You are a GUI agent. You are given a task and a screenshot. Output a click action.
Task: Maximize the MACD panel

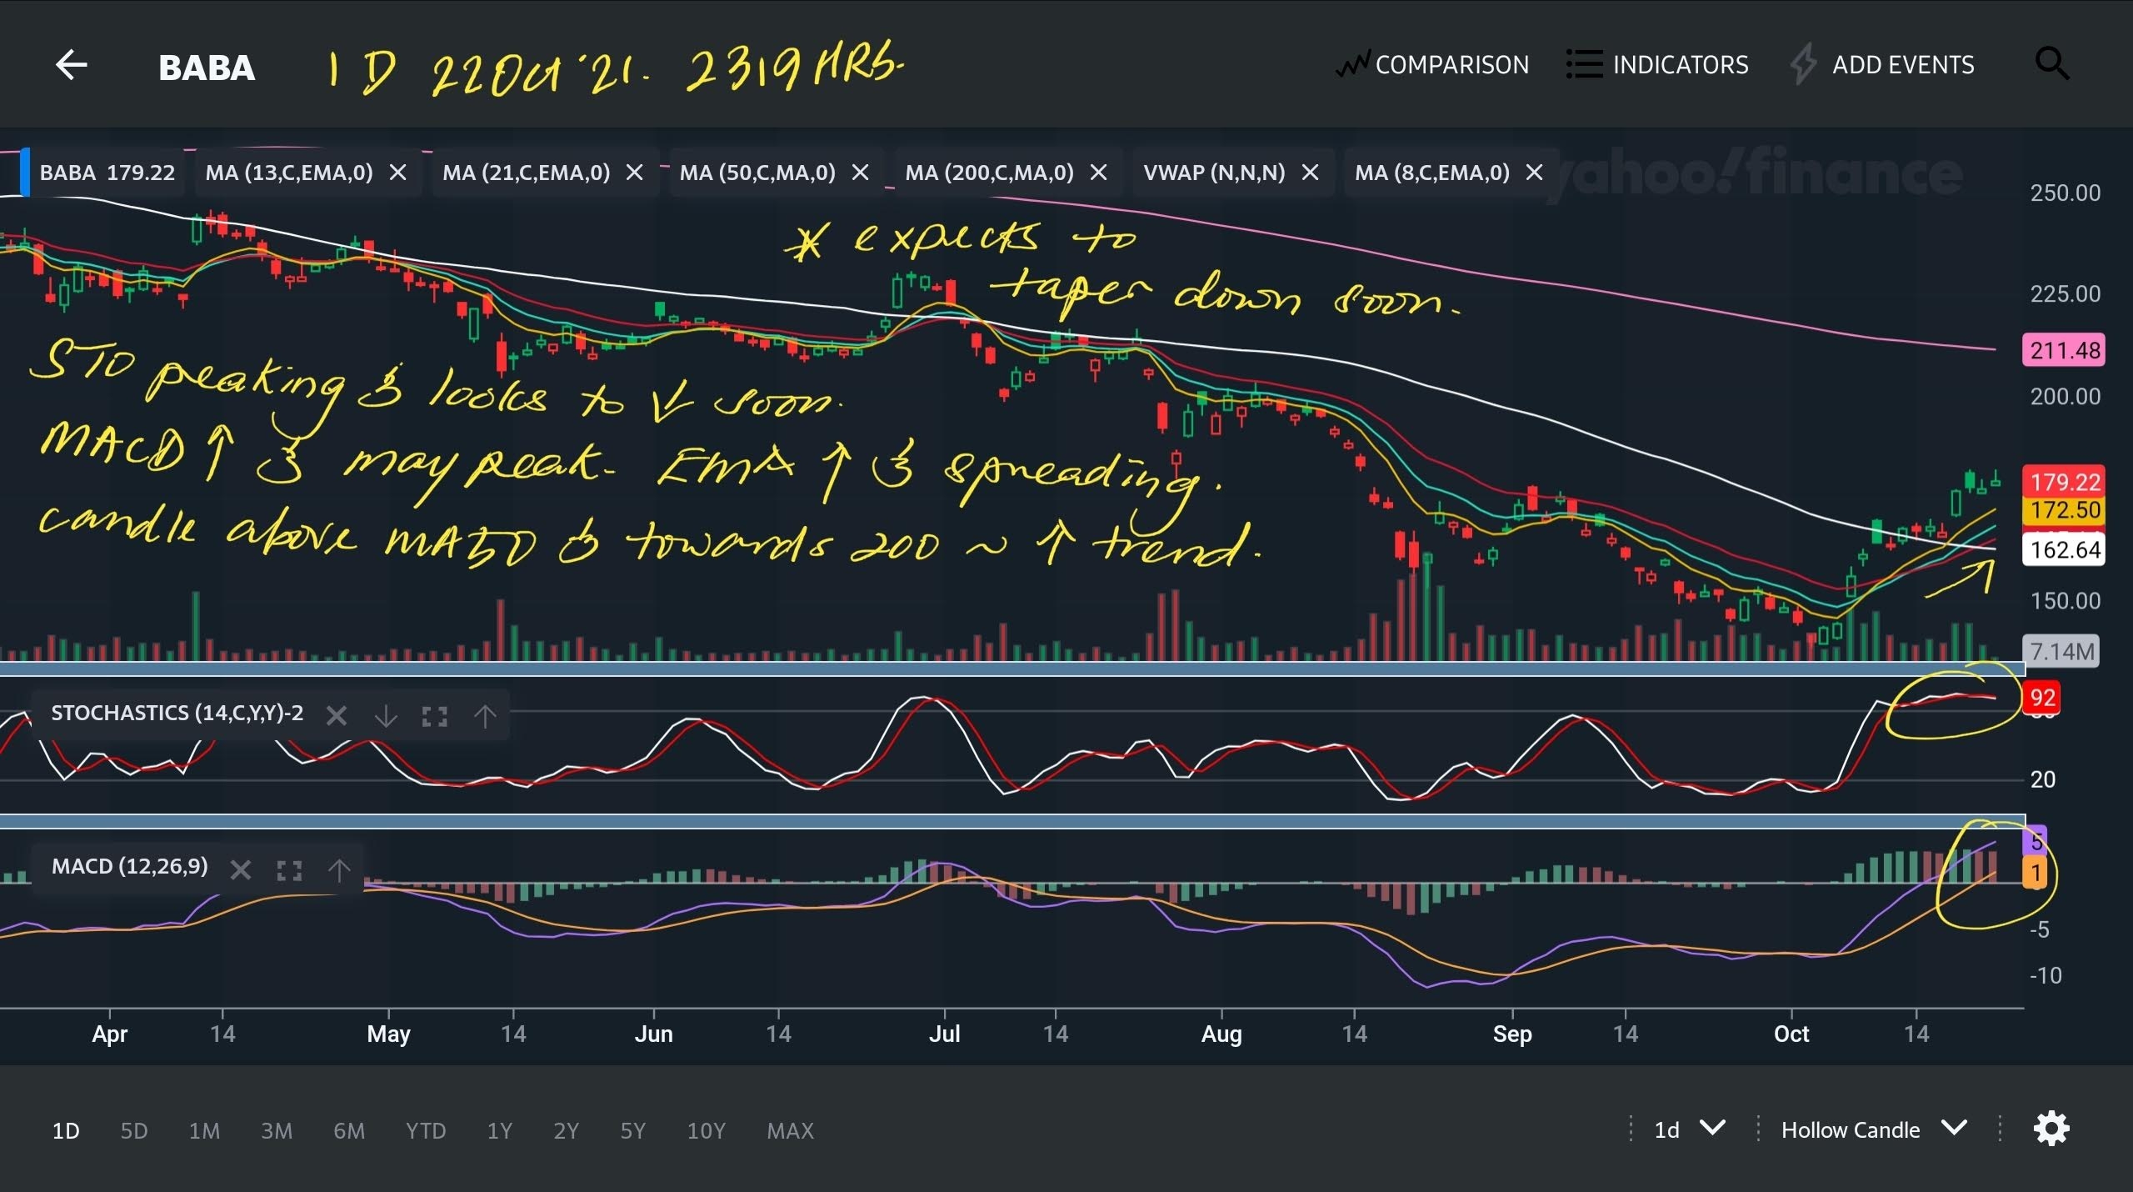click(x=289, y=870)
